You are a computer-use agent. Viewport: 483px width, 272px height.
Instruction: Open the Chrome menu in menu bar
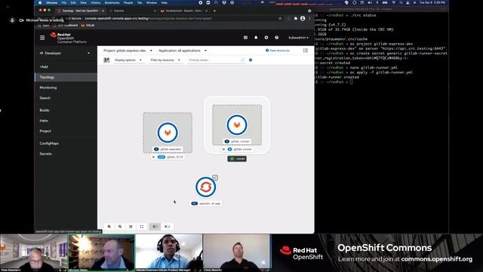pyautogui.click(x=52, y=2)
